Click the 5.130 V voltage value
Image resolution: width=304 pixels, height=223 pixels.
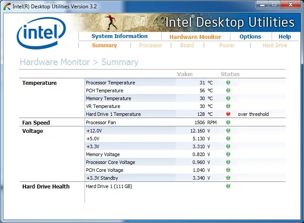point(201,139)
